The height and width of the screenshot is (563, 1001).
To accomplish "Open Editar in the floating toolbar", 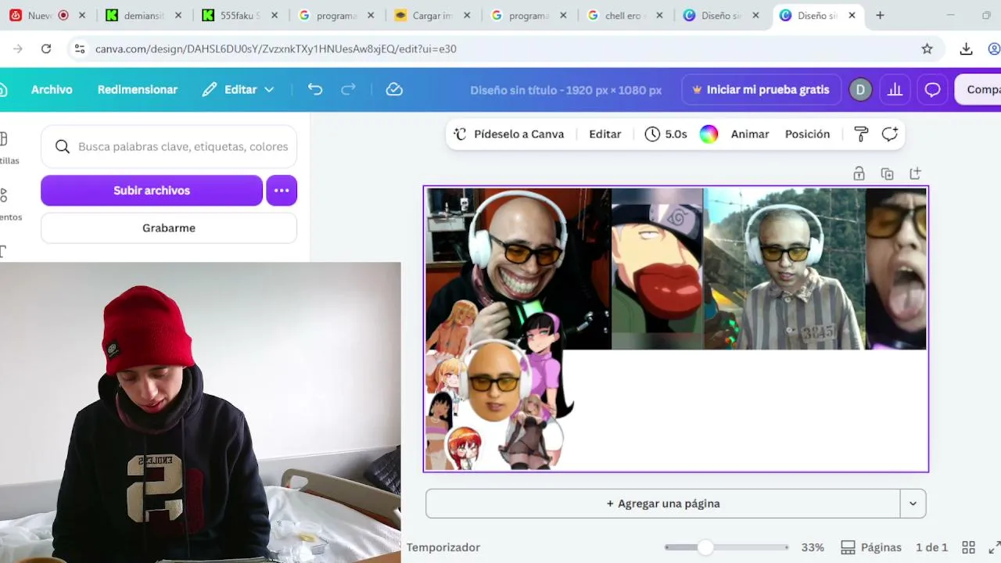I will tap(605, 134).
